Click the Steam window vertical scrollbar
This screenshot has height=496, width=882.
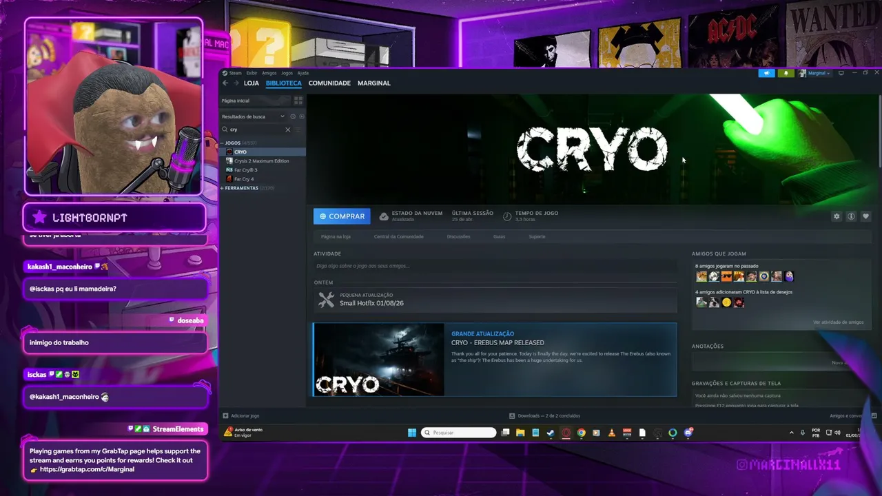point(880,131)
